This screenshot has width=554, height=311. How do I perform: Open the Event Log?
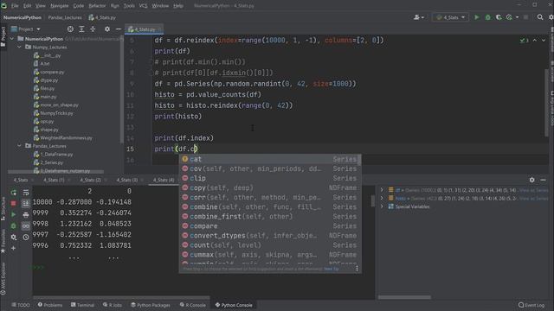point(531,305)
